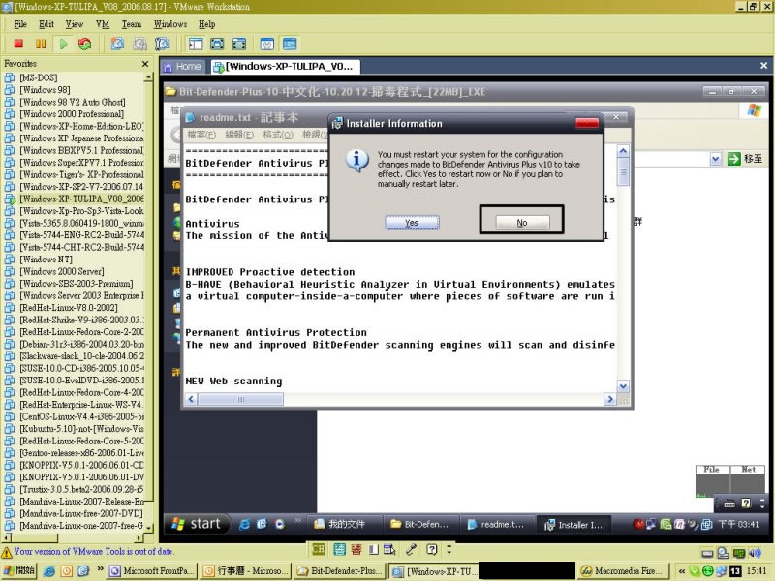The height and width of the screenshot is (581, 775).
Task: Click the green 移至 Go button
Action: pos(745,159)
